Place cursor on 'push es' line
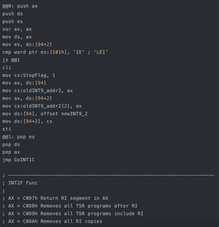 12,21
